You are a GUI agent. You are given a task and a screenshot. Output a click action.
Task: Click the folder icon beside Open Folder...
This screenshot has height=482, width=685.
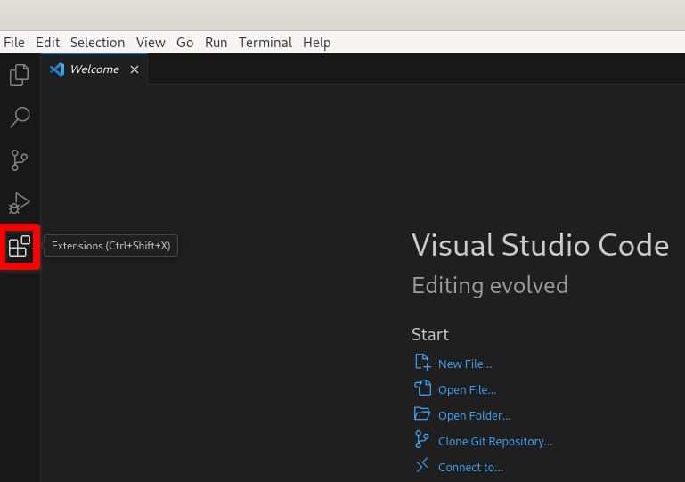pos(422,414)
